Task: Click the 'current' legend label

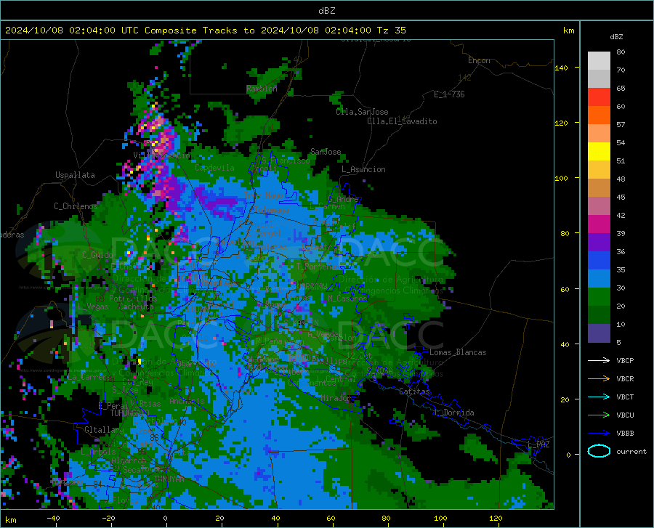Action: point(631,451)
